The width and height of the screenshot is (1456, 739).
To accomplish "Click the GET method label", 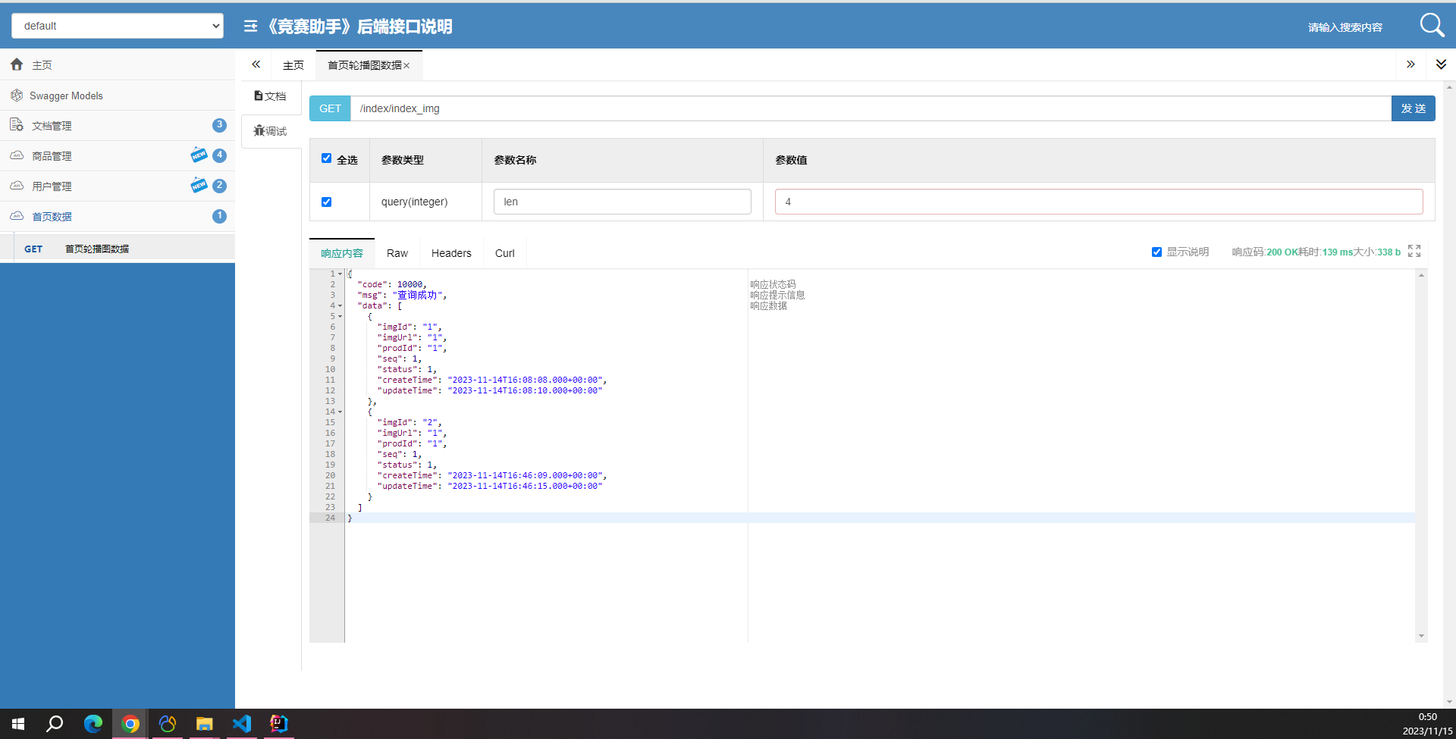I will [x=330, y=108].
